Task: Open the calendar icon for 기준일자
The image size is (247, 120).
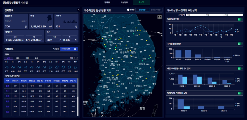Action: click(75, 49)
